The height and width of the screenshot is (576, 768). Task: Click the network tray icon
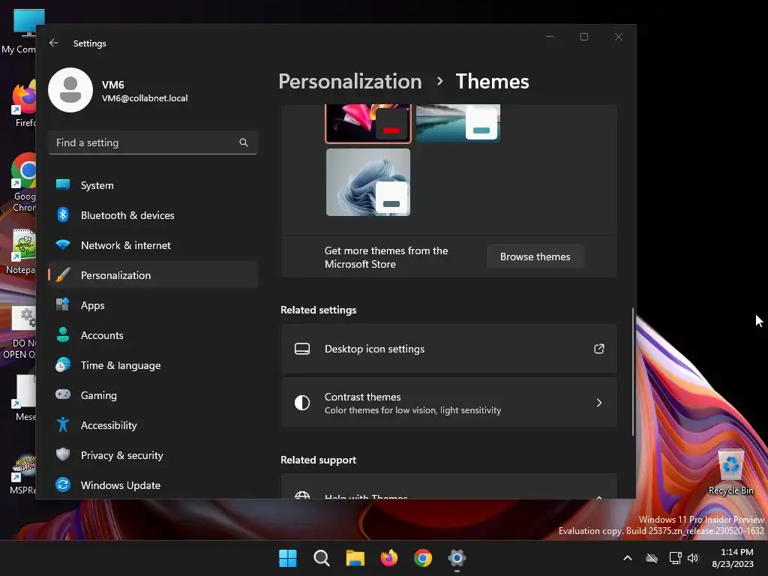675,558
